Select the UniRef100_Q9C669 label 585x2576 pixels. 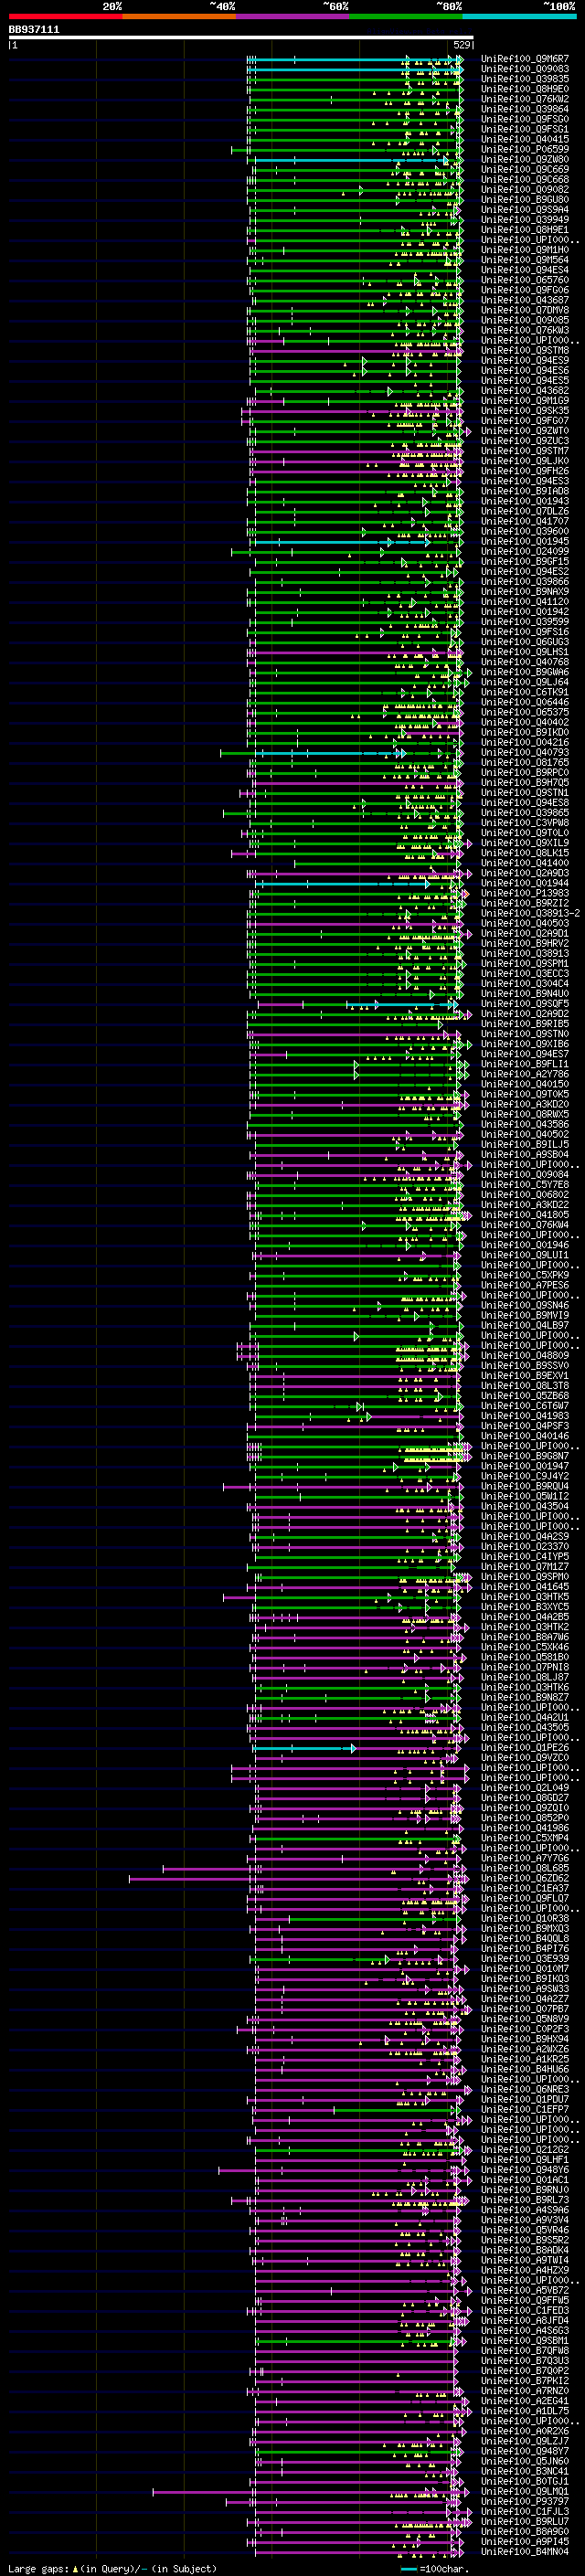click(524, 169)
